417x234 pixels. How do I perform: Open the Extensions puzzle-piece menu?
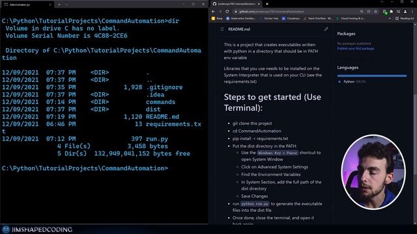click(x=391, y=12)
